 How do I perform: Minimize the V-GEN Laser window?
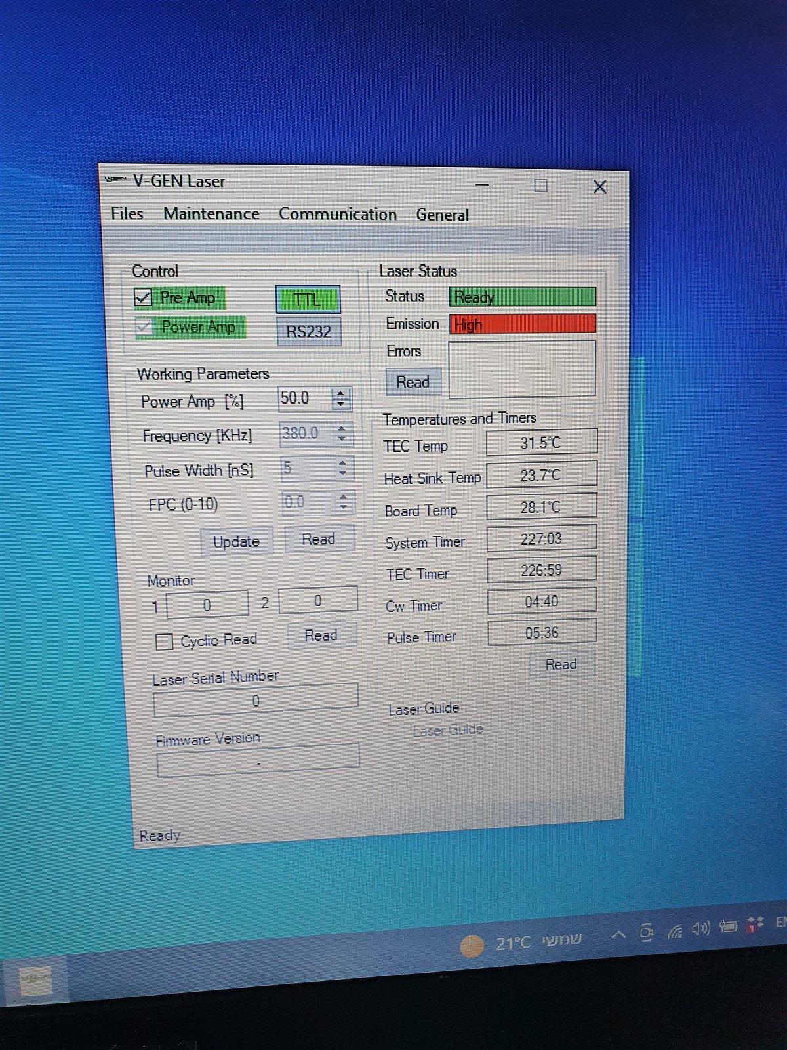[483, 185]
